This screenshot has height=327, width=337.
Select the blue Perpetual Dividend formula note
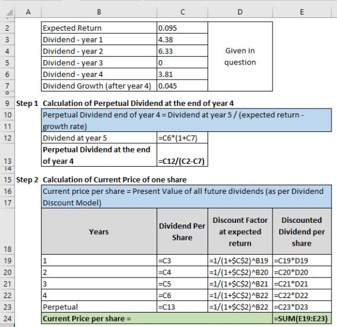(187, 120)
